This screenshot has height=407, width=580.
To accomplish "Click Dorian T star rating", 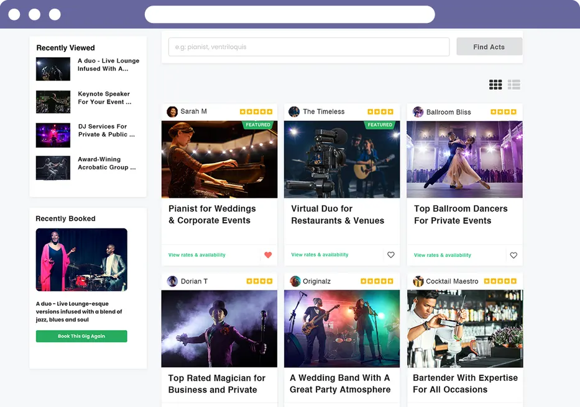I will click(259, 281).
